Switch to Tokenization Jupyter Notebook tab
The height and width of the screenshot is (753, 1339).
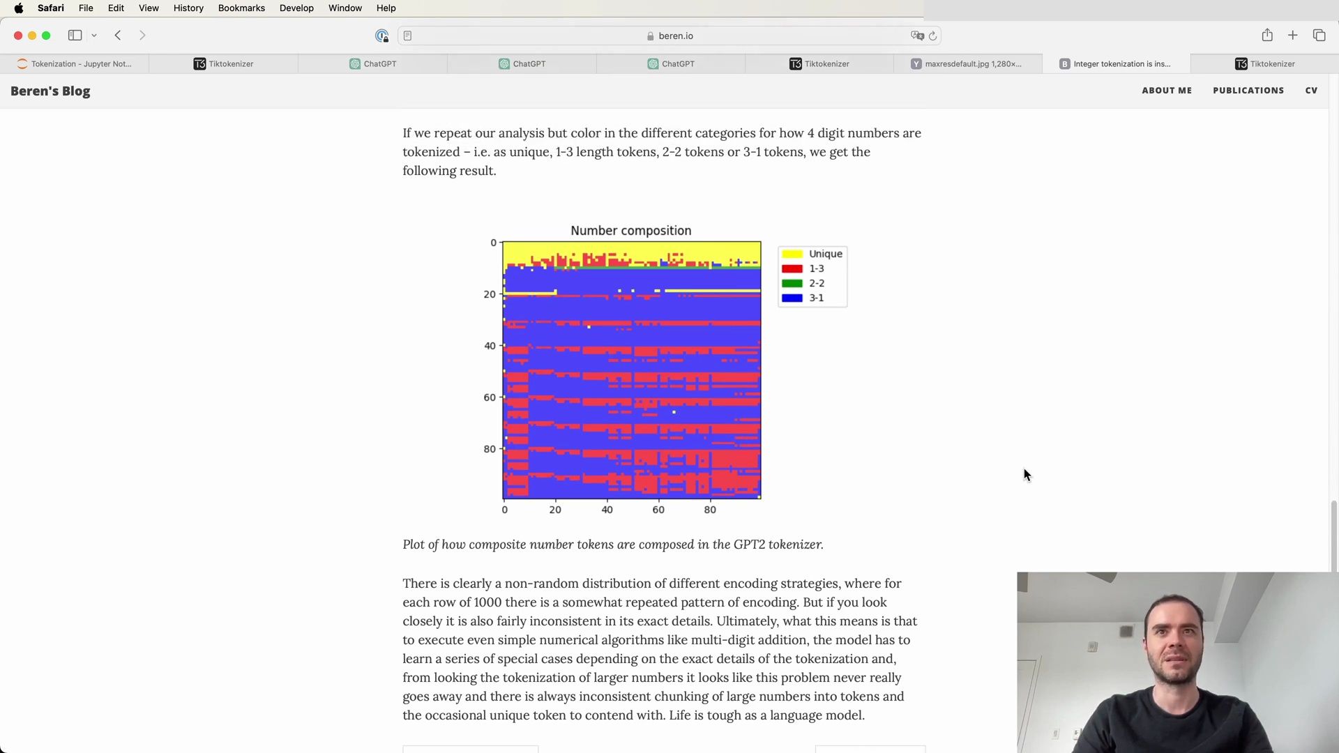click(x=75, y=63)
